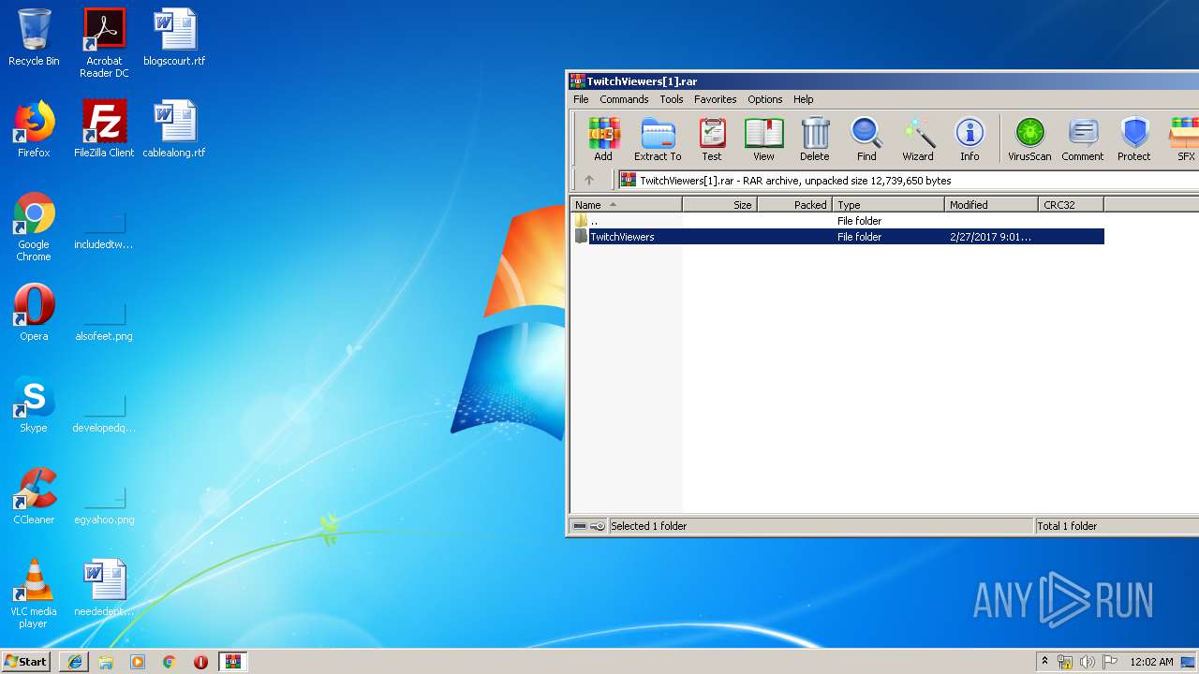The width and height of the screenshot is (1199, 674).
Task: Click the volume speaker tray icon
Action: 1088,662
